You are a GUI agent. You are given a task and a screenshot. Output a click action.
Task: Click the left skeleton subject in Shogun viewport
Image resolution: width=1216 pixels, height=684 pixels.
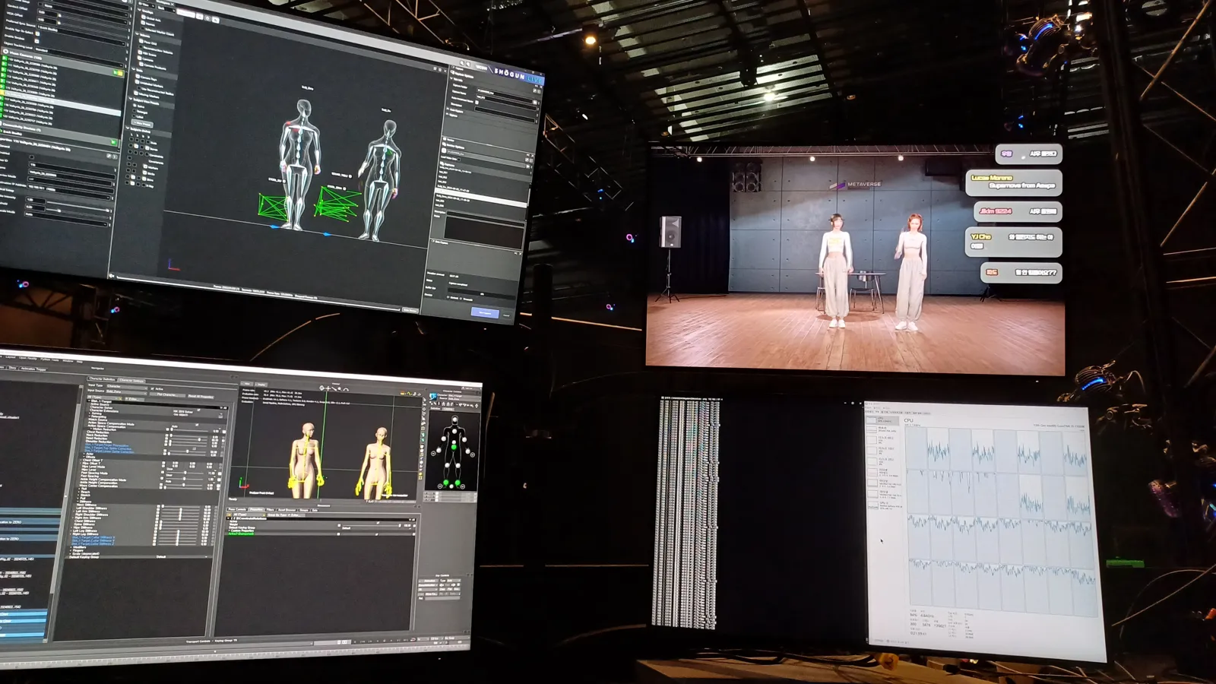click(299, 163)
